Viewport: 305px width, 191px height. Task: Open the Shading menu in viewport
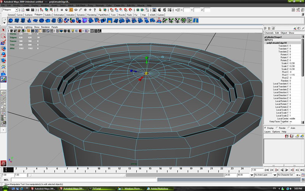coord(18,27)
